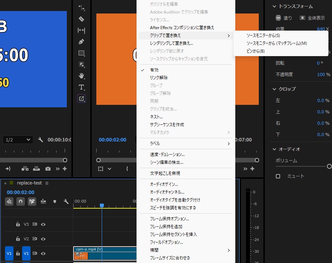Image resolution: width=332 pixels, height=263 pixels.
Task: Click 速度・デュレーション...
Action: 186,155
